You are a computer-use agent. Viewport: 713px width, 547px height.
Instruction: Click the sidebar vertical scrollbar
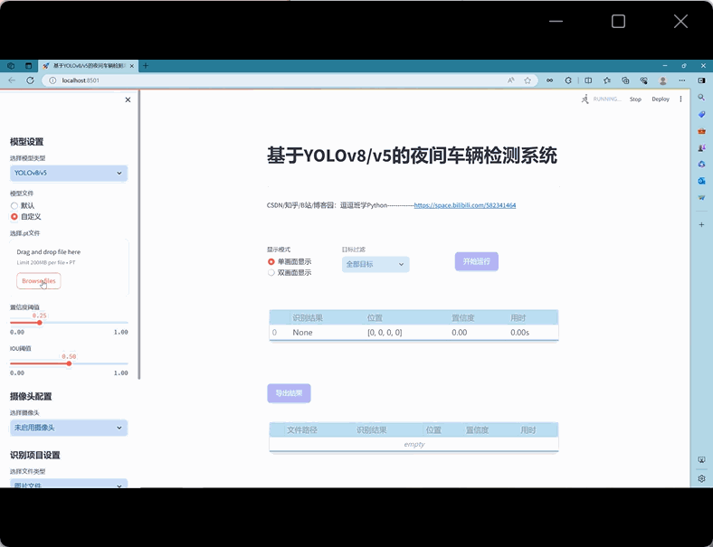[x=139, y=234]
